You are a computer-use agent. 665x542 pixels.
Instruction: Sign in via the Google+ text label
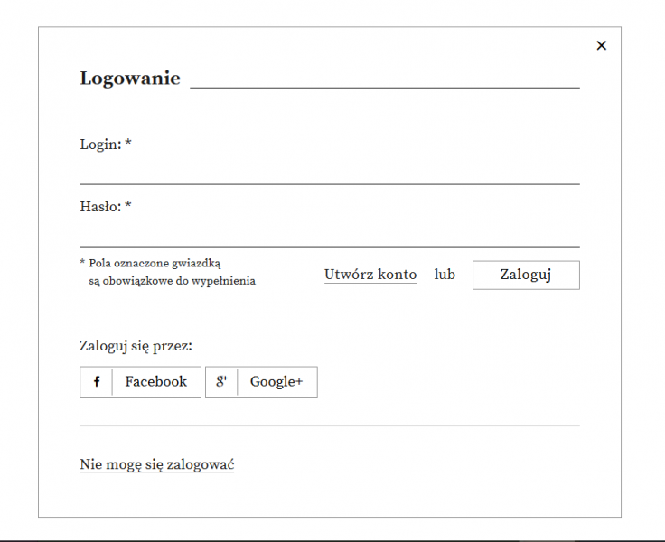pyautogui.click(x=276, y=382)
